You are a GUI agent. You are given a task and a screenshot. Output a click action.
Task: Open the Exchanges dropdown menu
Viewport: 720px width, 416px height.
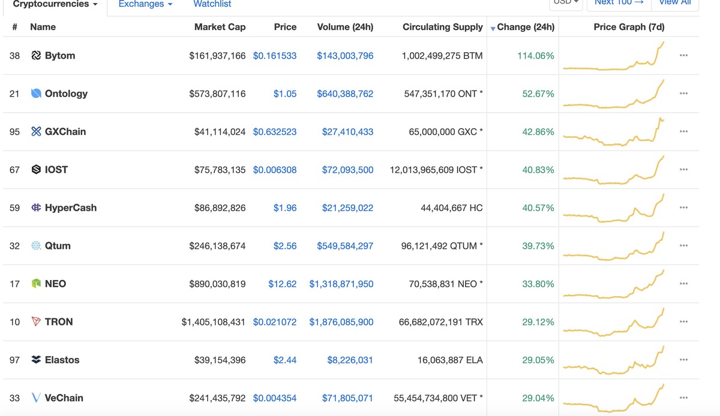145,4
